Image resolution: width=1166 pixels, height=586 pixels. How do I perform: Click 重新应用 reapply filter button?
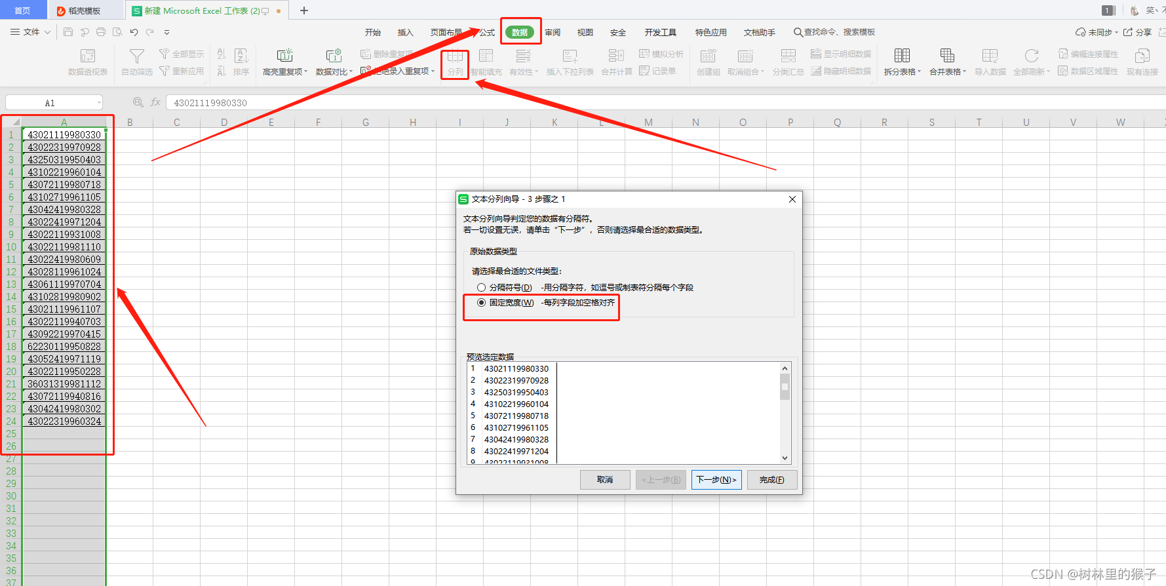(x=182, y=71)
